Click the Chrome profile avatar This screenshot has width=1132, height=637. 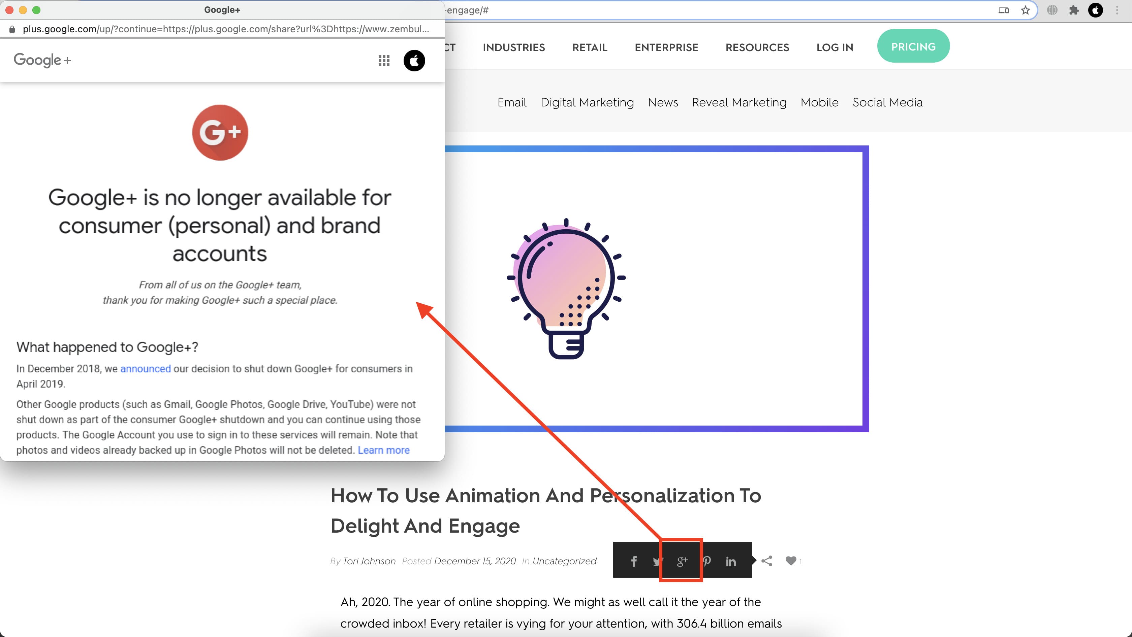pos(1096,10)
